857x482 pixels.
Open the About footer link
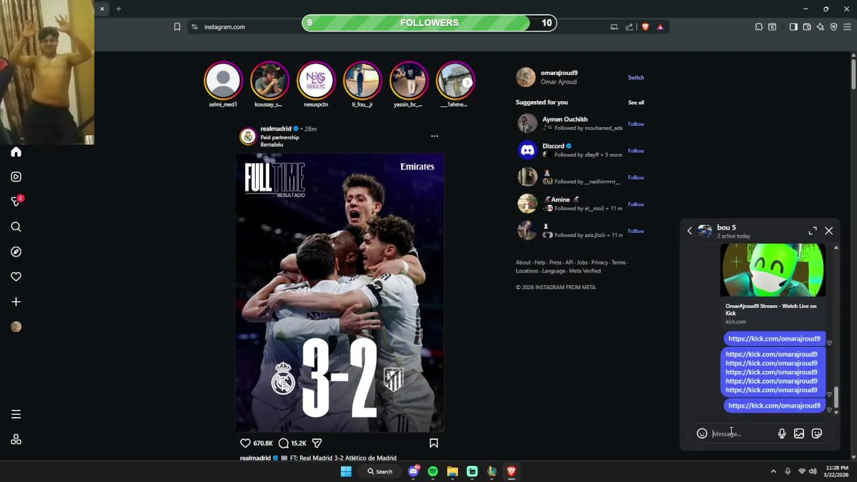(x=523, y=262)
